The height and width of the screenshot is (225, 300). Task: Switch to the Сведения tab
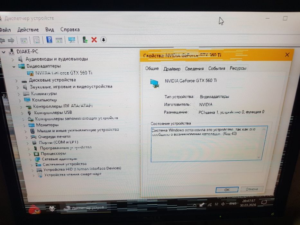pos(194,68)
